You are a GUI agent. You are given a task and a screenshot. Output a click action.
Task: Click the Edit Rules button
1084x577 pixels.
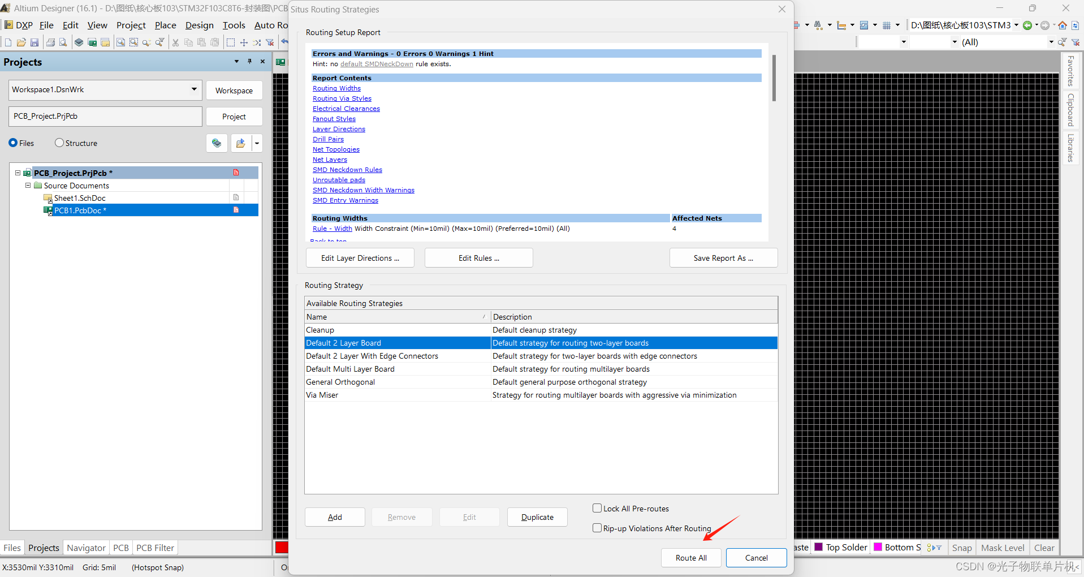[x=479, y=258]
